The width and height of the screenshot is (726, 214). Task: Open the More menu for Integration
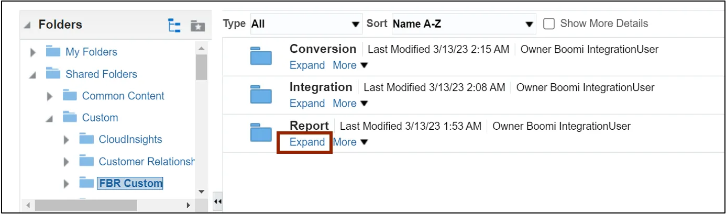(350, 104)
